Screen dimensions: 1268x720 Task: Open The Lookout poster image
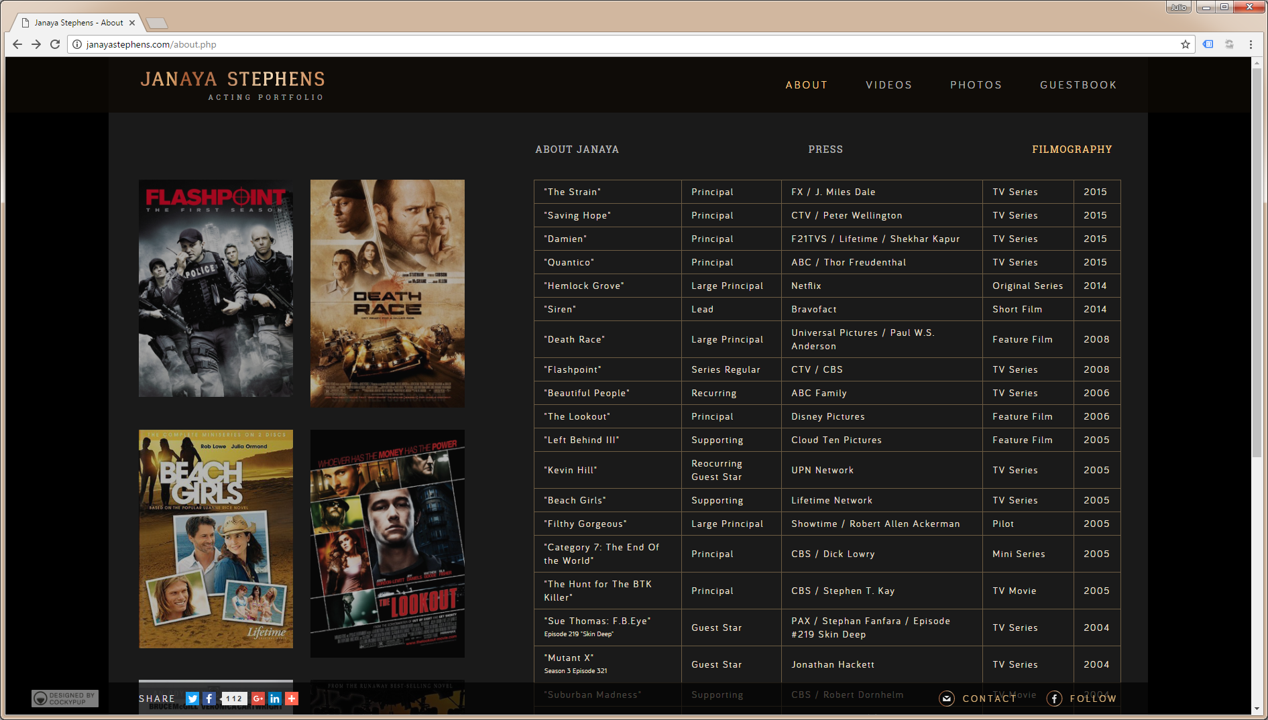(x=388, y=544)
